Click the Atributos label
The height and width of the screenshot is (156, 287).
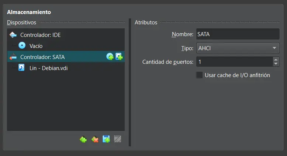(146, 22)
